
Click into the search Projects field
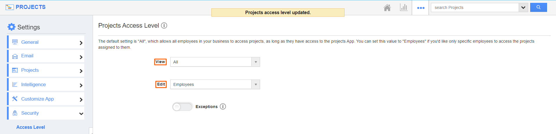(475, 7)
